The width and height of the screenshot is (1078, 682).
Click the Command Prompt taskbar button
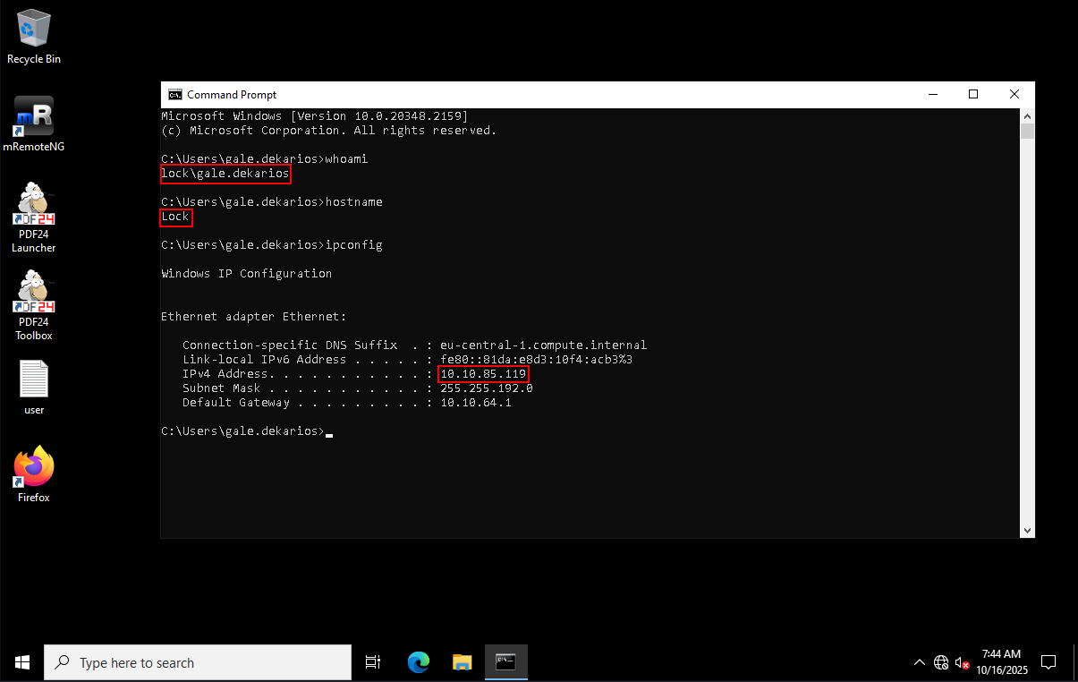[x=505, y=662]
